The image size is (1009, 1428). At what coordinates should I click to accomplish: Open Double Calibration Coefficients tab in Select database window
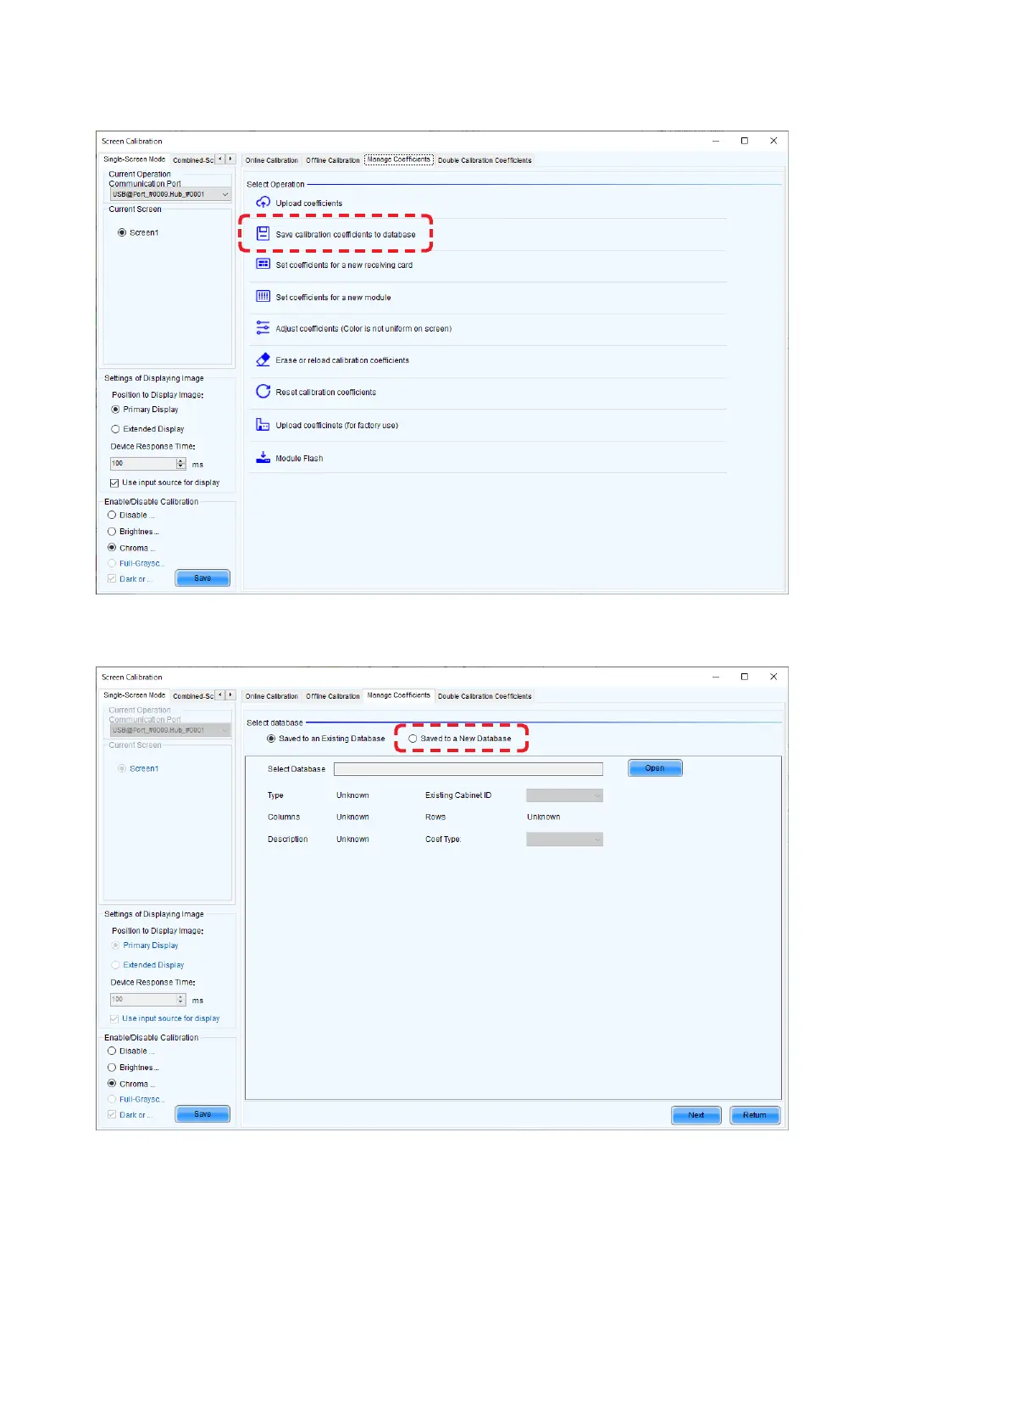point(485,696)
